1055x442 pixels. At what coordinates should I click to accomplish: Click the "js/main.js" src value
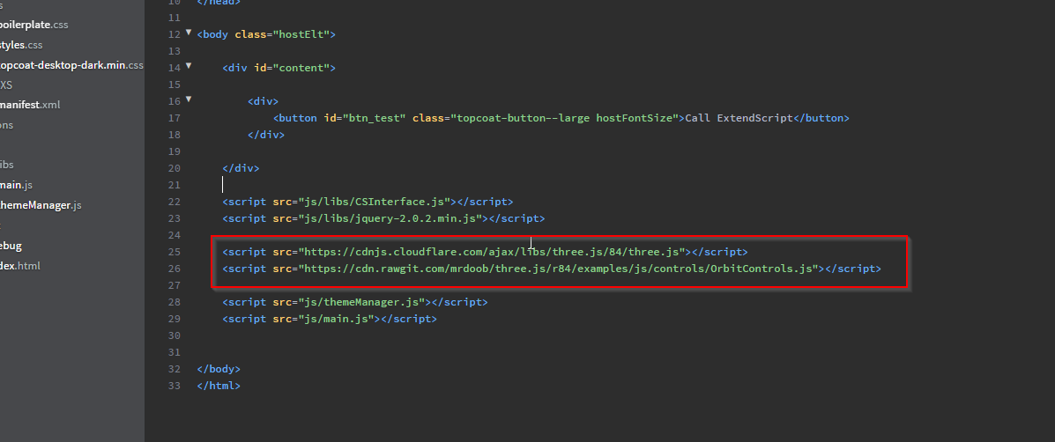(x=336, y=319)
